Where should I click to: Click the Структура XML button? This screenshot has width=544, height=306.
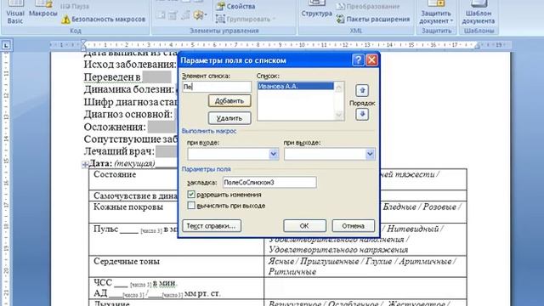click(316, 10)
